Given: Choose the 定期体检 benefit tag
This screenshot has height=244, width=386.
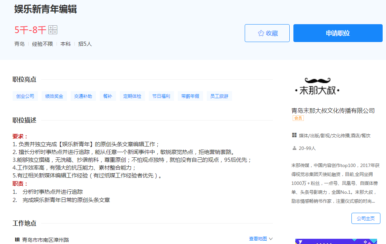Looking at the screenshot, I should tap(132, 96).
